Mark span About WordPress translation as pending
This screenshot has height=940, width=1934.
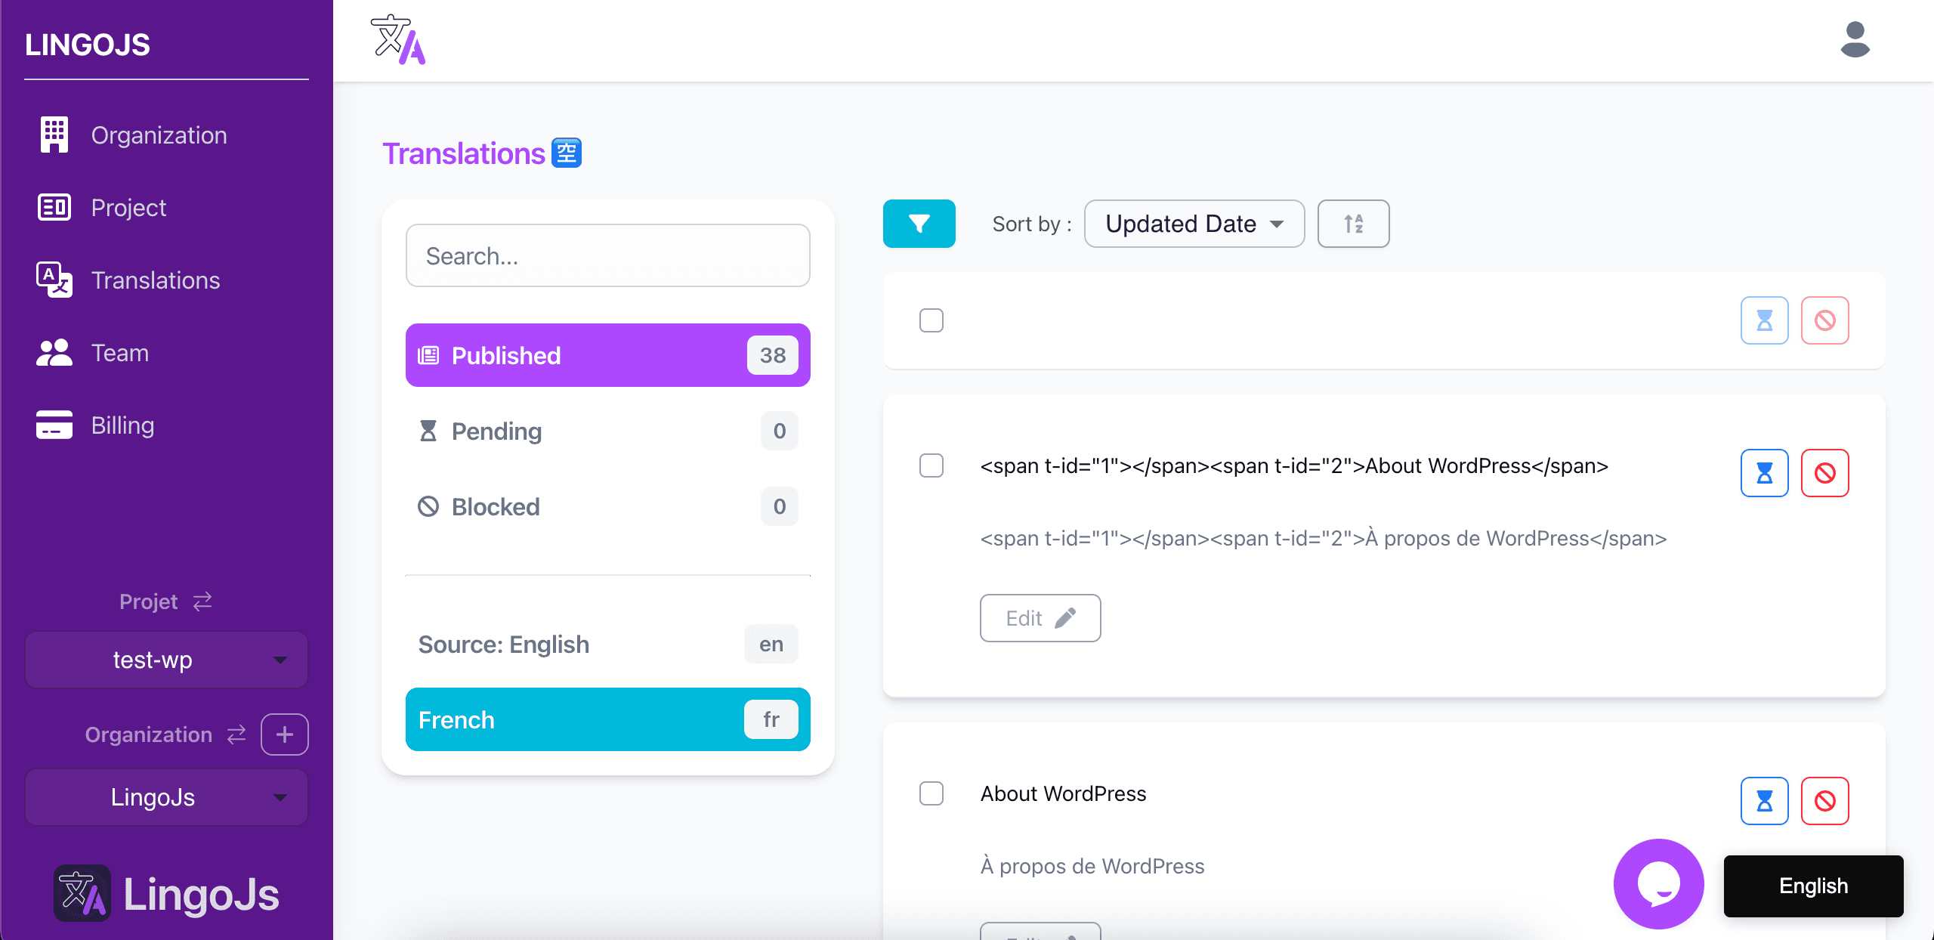(x=1764, y=473)
